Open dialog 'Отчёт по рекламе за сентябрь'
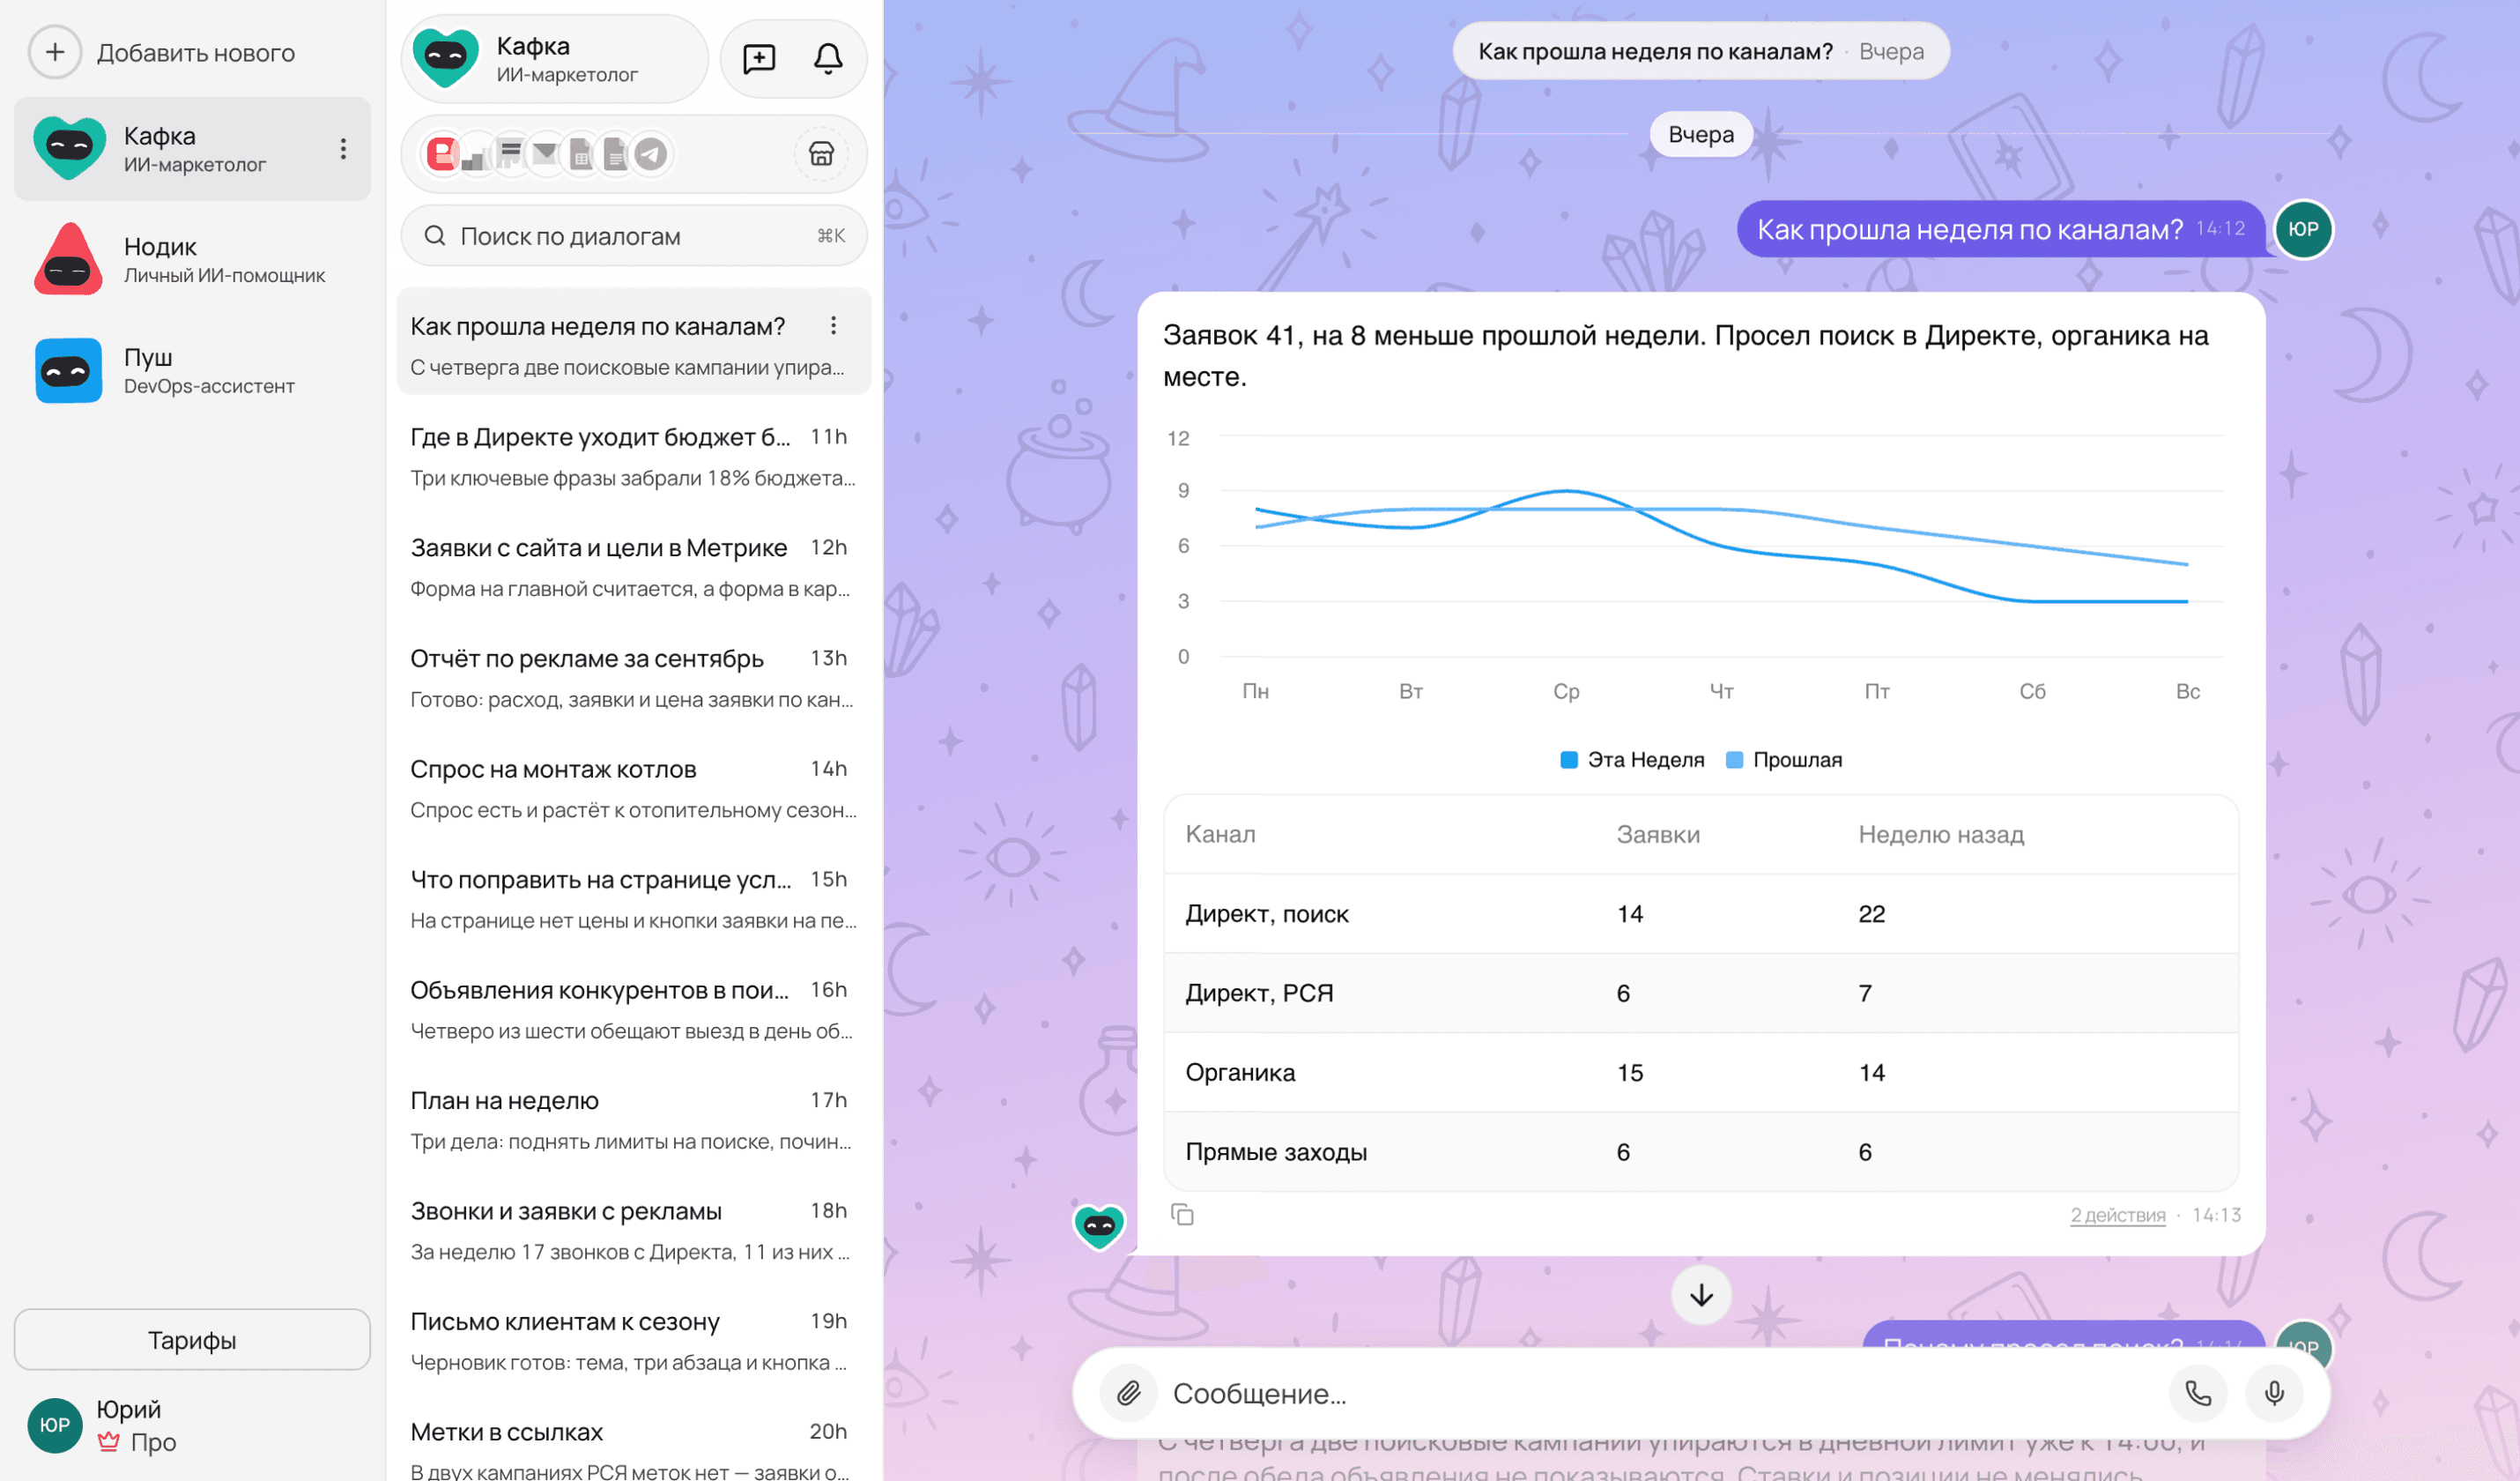Image resolution: width=2520 pixels, height=1481 pixels. 634,677
